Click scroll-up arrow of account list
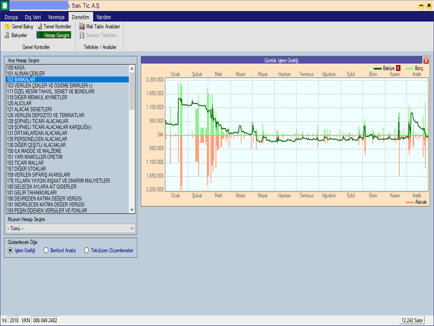Screen dimensions: 434x326 click(132, 68)
